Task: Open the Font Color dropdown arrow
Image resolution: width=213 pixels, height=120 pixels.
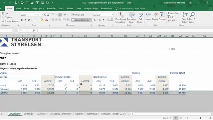Action: (49, 20)
